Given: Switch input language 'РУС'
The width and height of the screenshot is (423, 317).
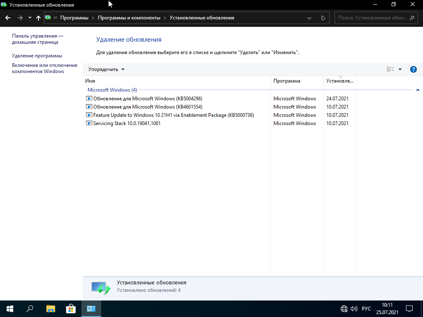Looking at the screenshot, I should click(366, 309).
